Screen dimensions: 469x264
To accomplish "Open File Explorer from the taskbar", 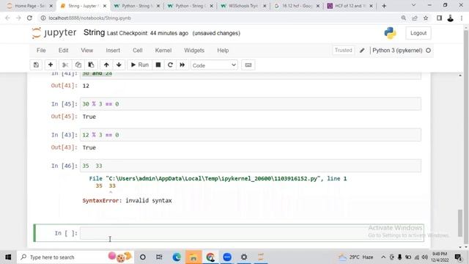I will [x=193, y=257].
